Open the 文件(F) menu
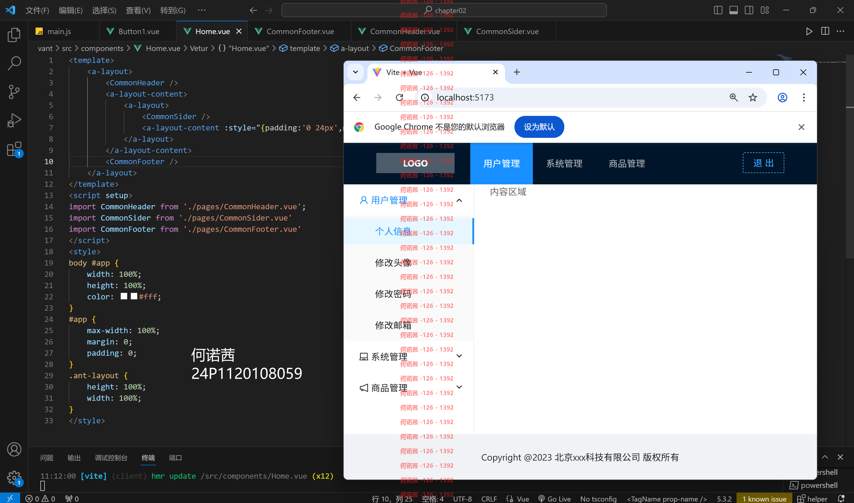854x503 pixels. tap(37, 10)
